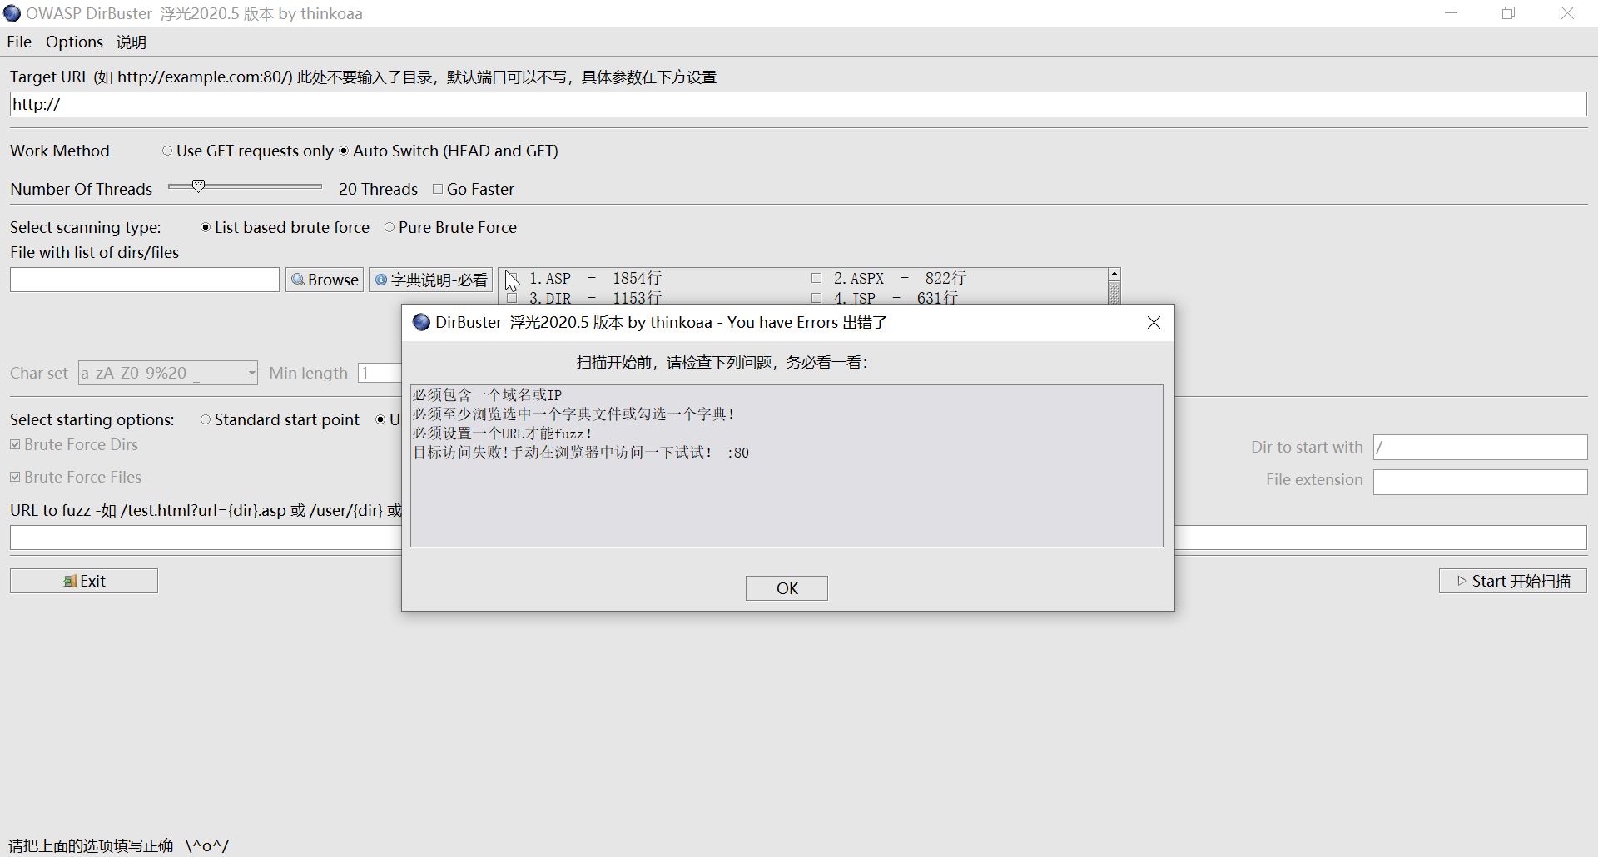Click the threads slider handle
This screenshot has width=1598, height=857.
click(x=198, y=186)
